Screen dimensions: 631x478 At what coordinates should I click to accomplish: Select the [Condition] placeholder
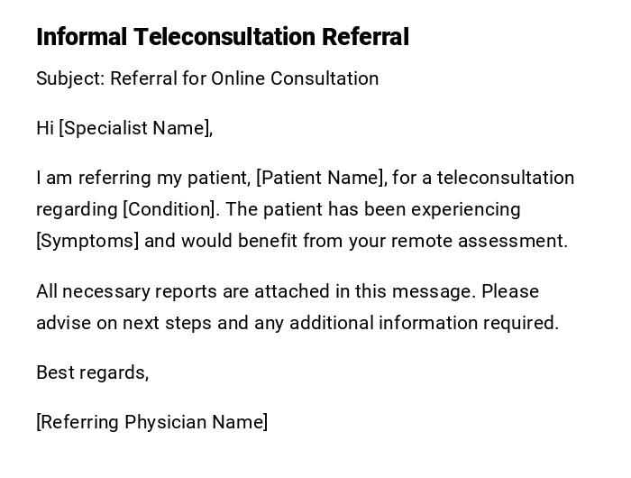169,209
